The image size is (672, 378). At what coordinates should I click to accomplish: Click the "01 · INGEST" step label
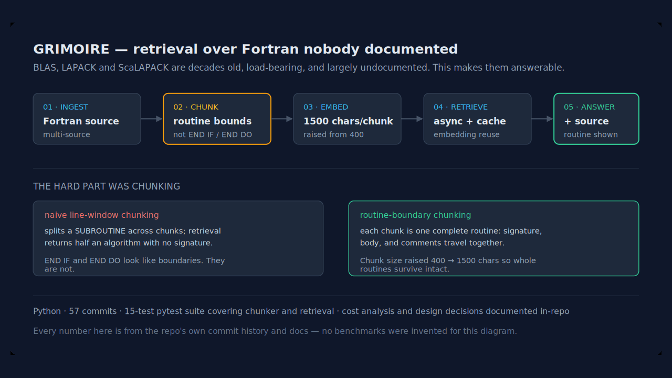point(66,107)
